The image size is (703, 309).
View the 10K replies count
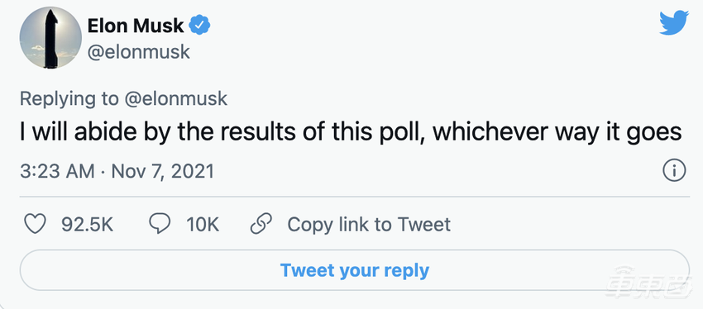[203, 225]
